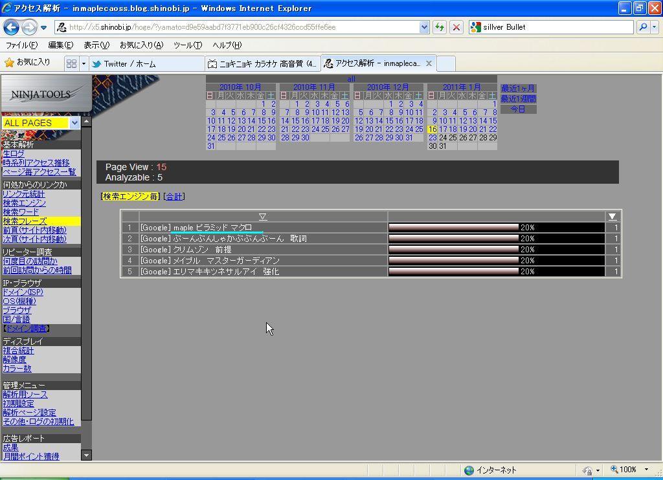The width and height of the screenshot is (663, 480).
Task: Click 最近1週間 range button
Action: [x=518, y=99]
